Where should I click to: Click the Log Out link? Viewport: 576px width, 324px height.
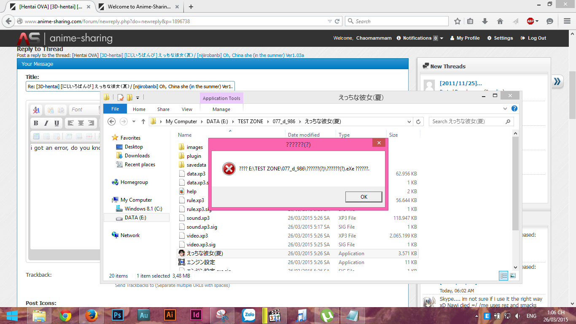click(533, 38)
